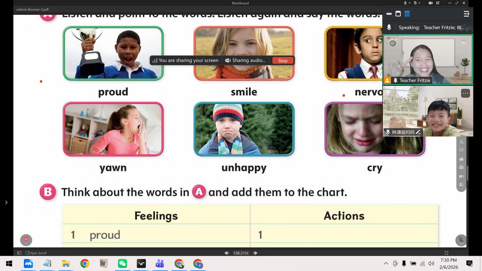Screen dimensions: 482x271
Task: Switch to the blue stacked list view
Action: pyautogui.click(x=407, y=14)
